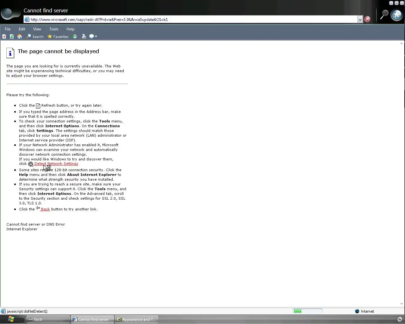Screen dimensions: 405x324
Task: Open the View menu
Action: click(x=37, y=29)
